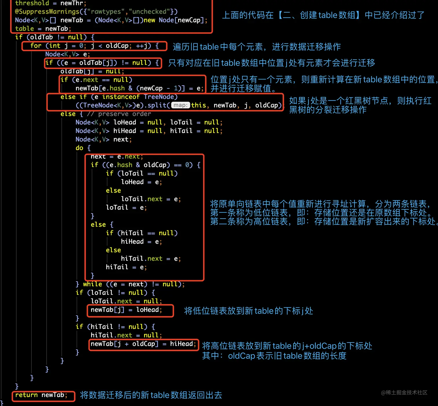Click 'else if (e instanceof TreeNode)' line

(119, 97)
